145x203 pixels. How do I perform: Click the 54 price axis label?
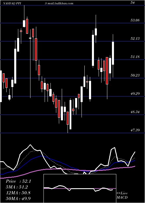click(x=133, y=3)
